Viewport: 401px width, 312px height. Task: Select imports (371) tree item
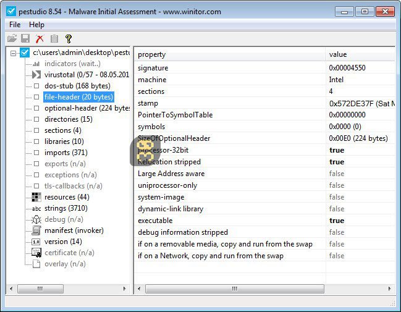66,153
